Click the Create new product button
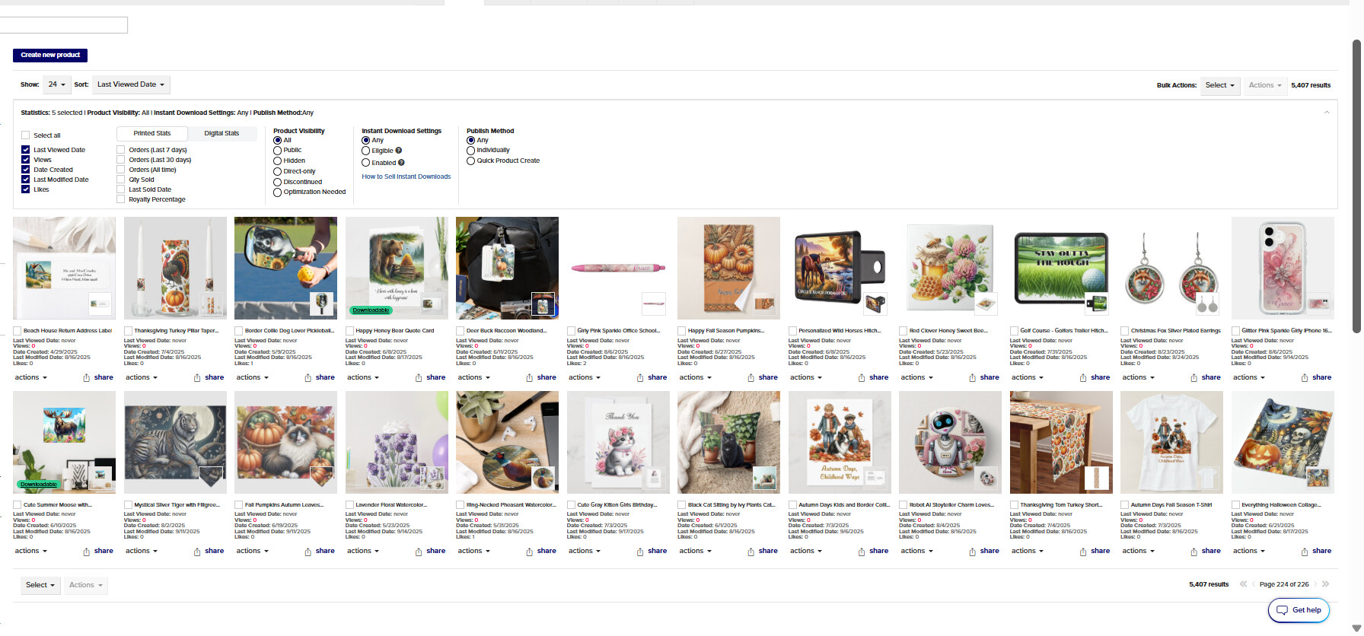 (x=50, y=55)
